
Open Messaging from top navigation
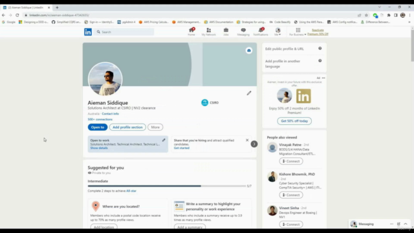243,32
